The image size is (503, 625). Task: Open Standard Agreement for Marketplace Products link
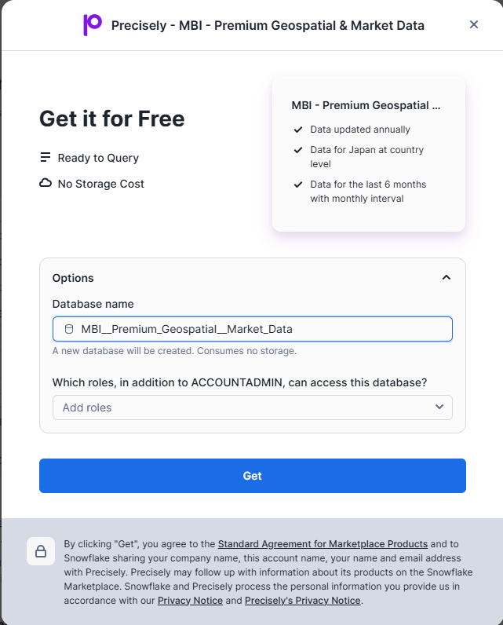pyautogui.click(x=323, y=543)
